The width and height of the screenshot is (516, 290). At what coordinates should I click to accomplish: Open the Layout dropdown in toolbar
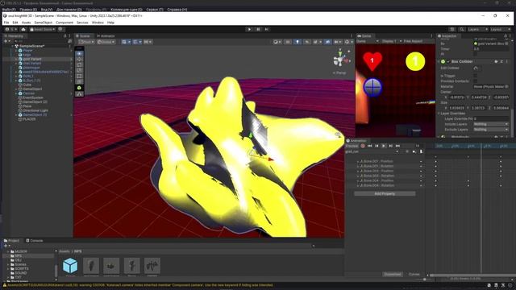tap(500, 29)
